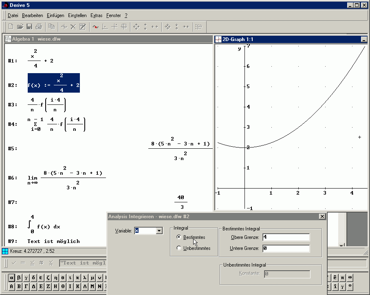The height and width of the screenshot is (295, 370).
Task: Click the New document icon
Action: [11, 27]
